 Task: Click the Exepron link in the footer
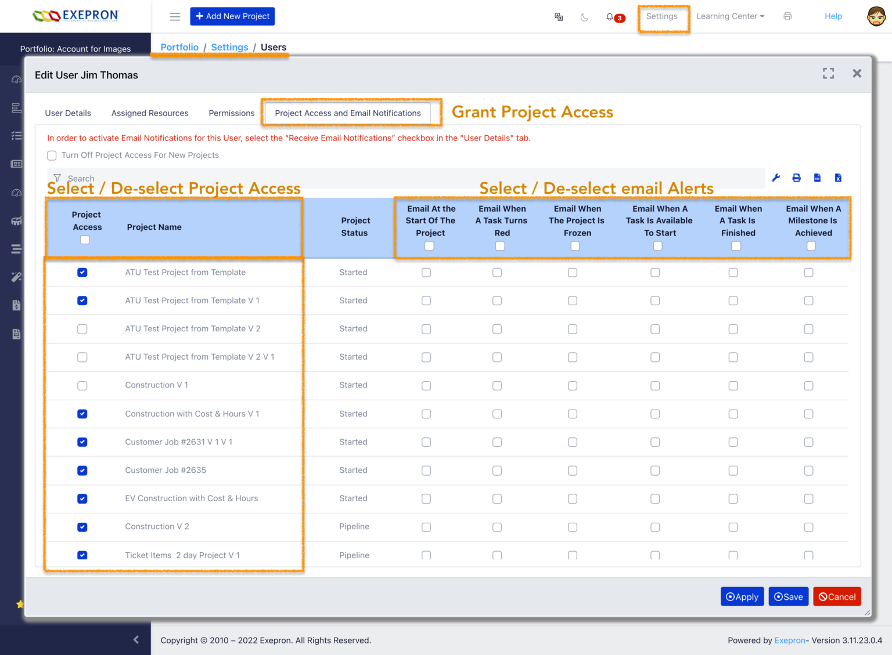(x=789, y=640)
